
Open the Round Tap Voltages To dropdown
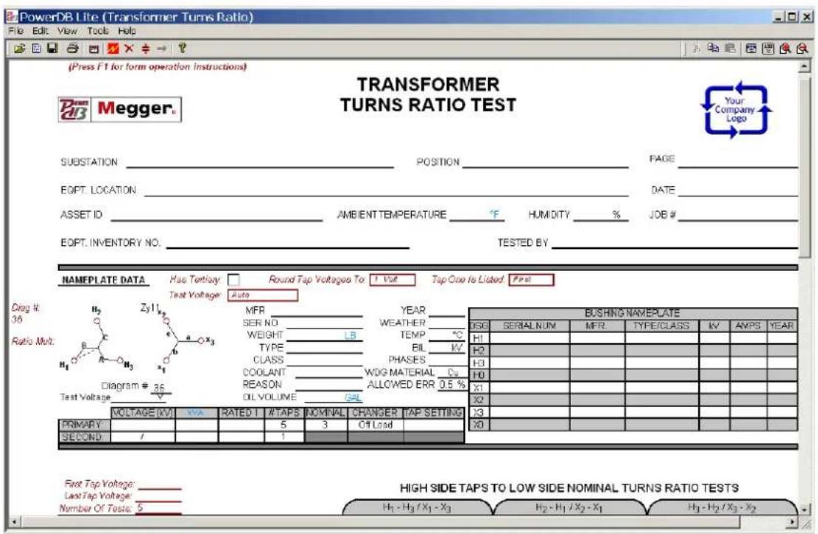392,280
